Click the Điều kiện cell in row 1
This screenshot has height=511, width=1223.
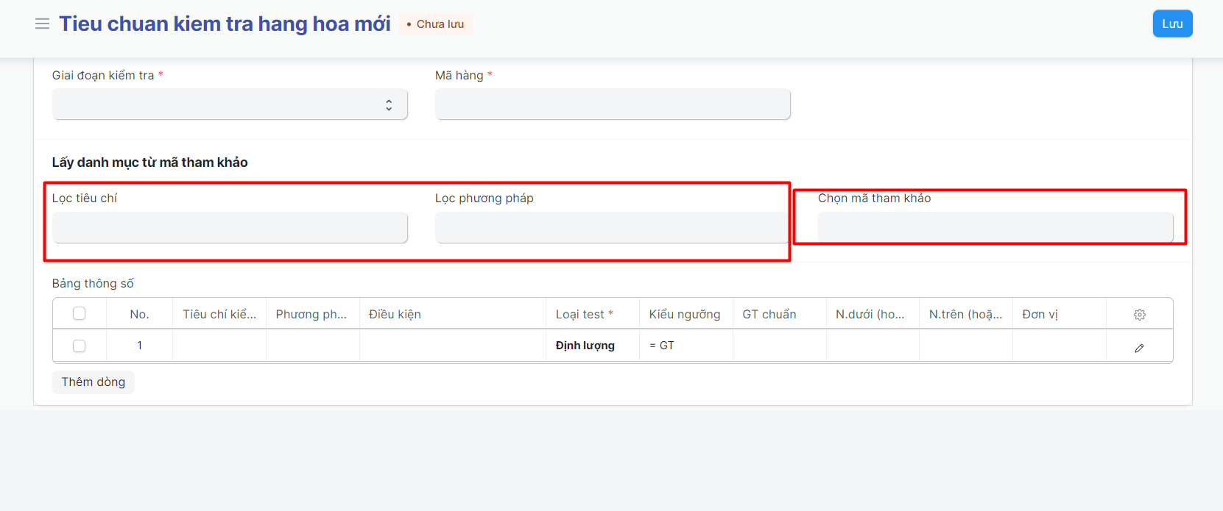[452, 346]
